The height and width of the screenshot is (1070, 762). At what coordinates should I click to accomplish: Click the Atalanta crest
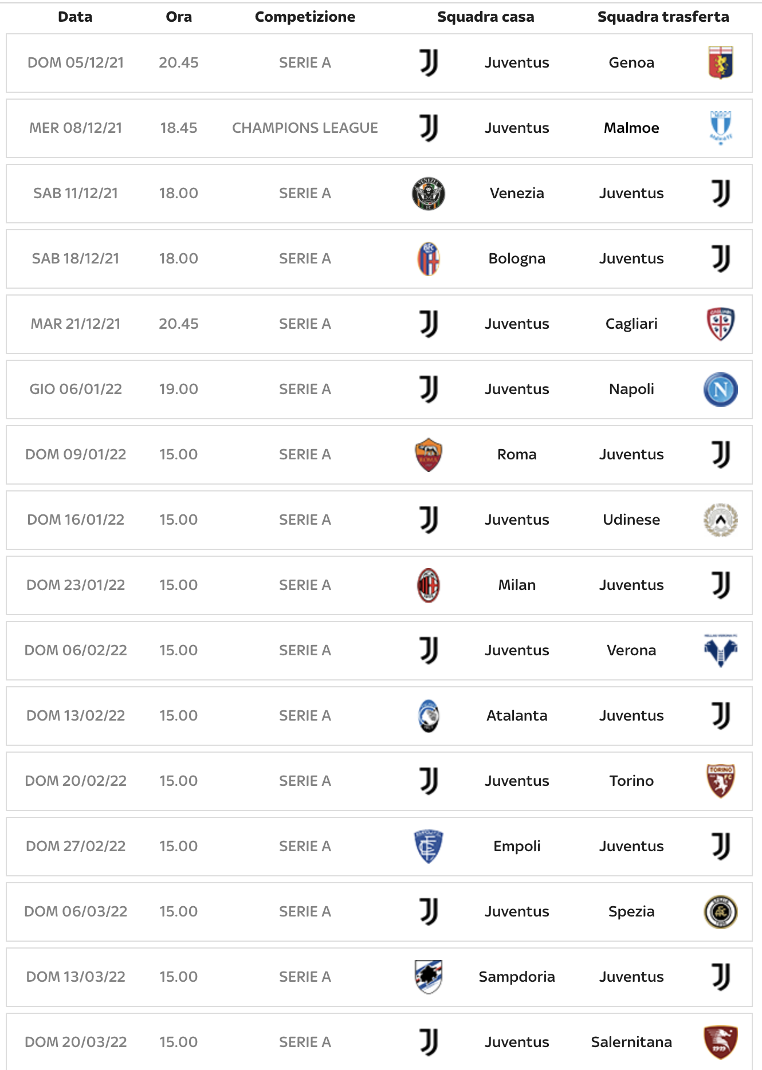(429, 716)
